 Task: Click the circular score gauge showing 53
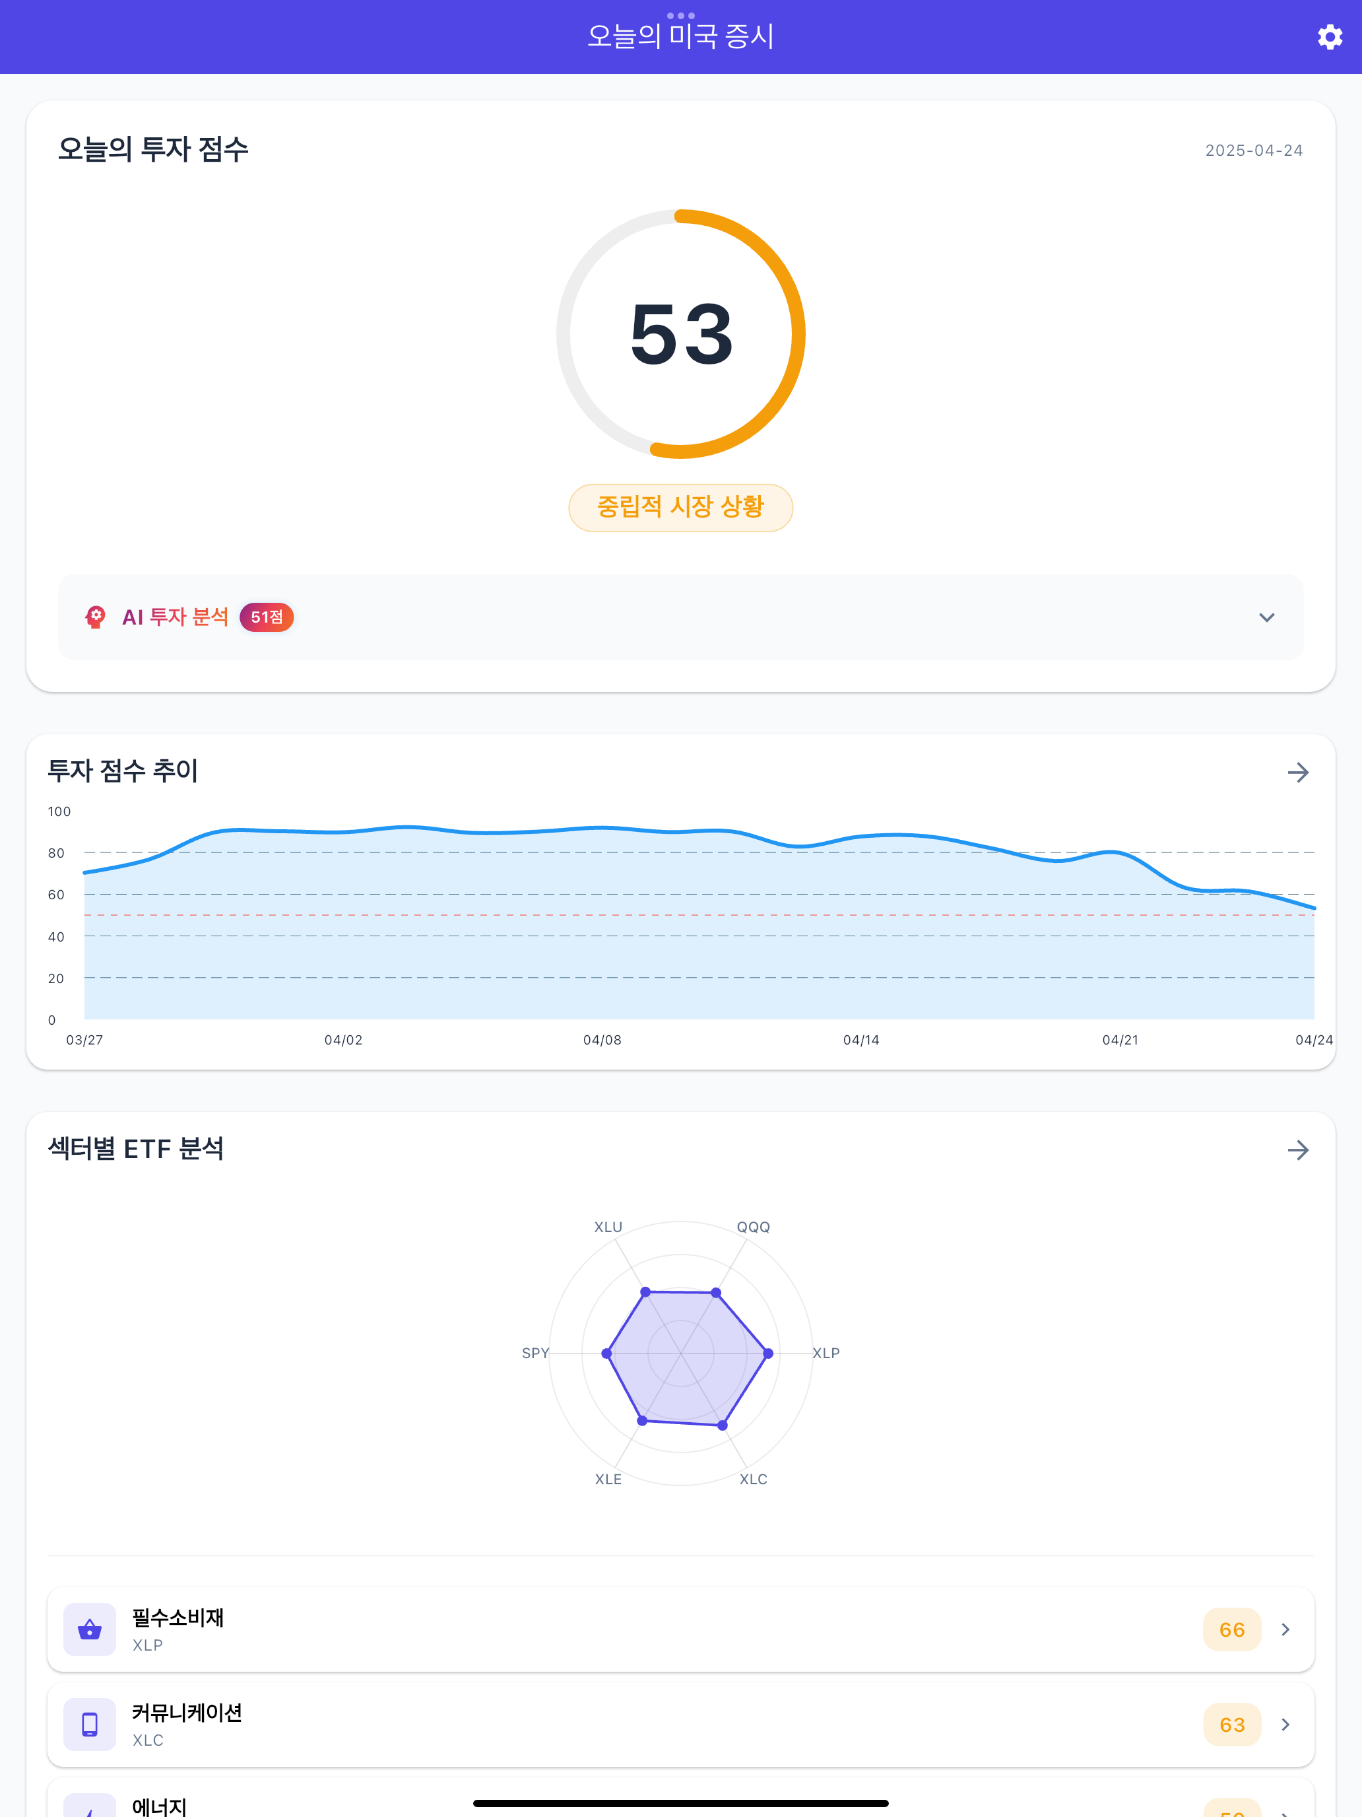tap(680, 333)
